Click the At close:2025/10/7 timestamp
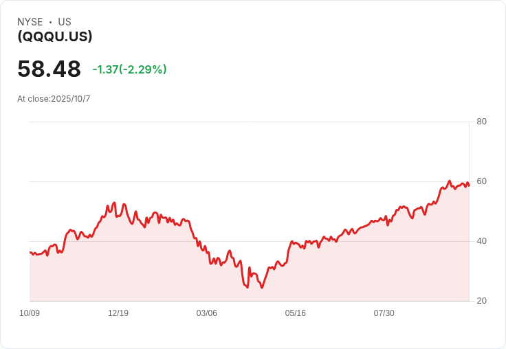The image size is (506, 349). coord(54,99)
